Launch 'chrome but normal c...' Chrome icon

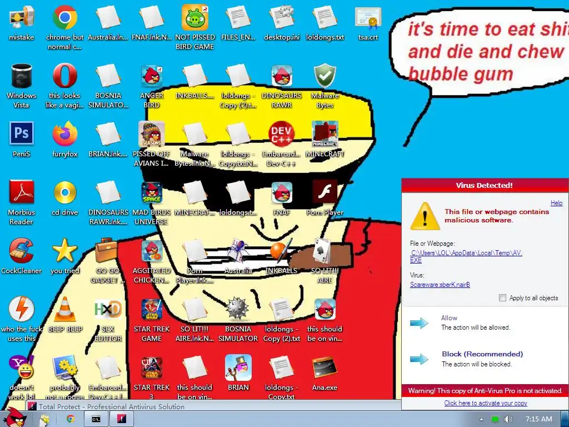coord(64,17)
